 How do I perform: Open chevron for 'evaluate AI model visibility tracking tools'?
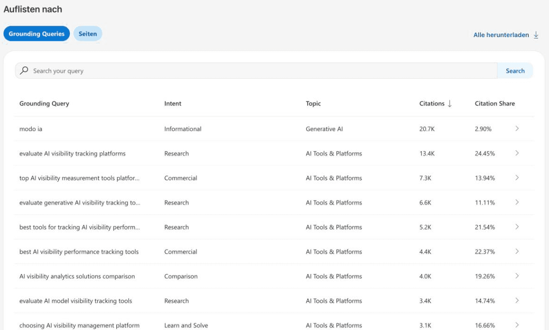517,300
